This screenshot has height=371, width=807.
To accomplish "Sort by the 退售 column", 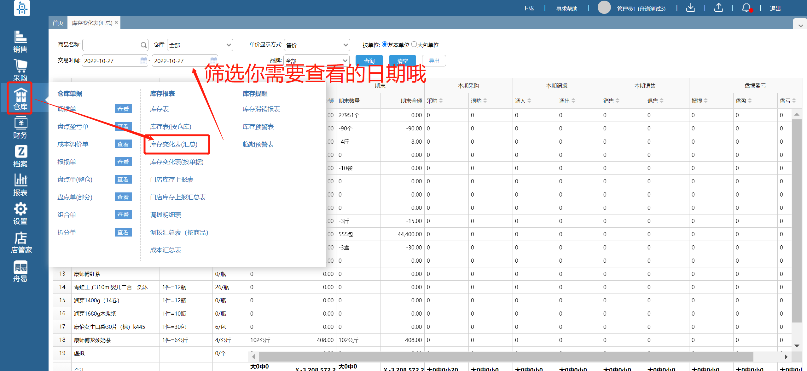I will (x=662, y=101).
